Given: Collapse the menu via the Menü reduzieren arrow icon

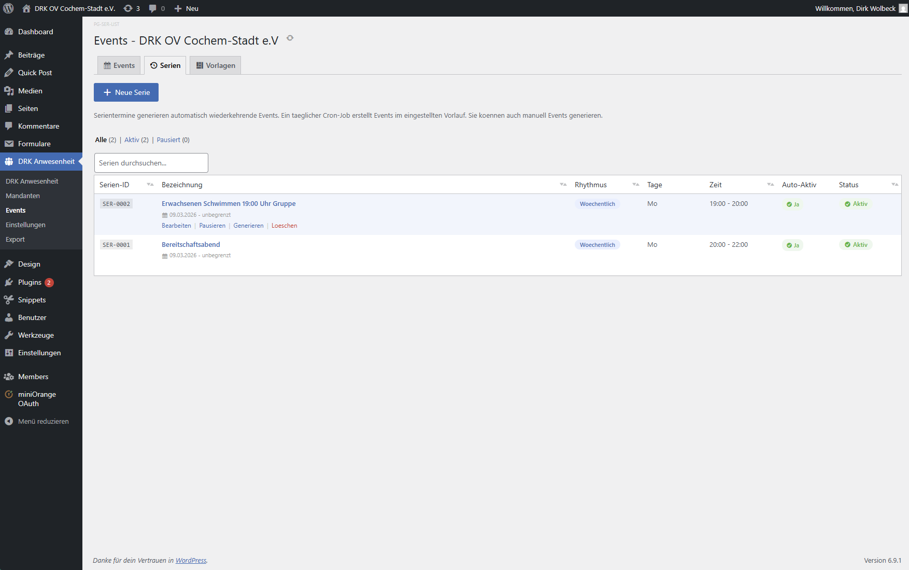Looking at the screenshot, I should 9,421.
